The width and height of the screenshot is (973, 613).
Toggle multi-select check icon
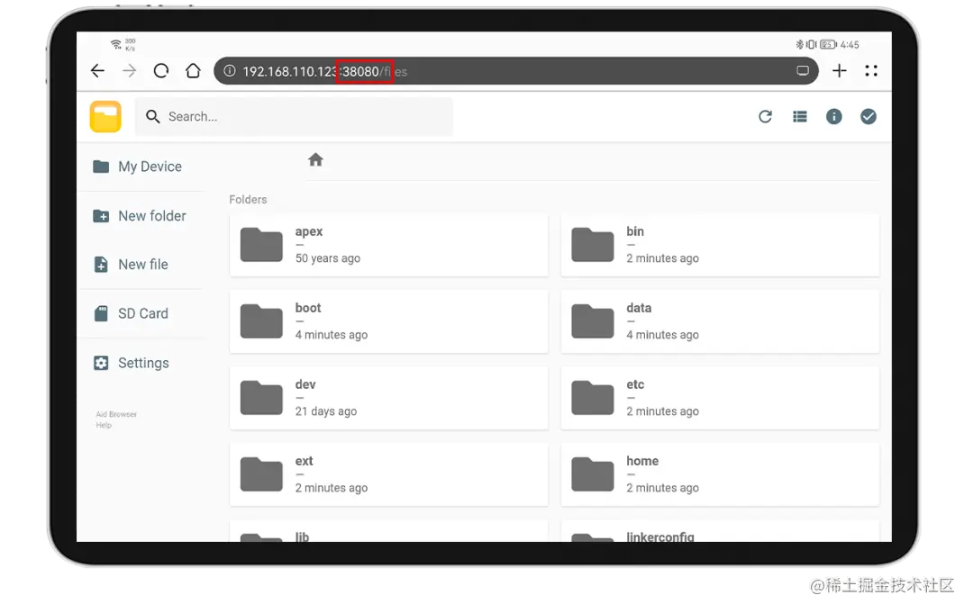pos(868,116)
